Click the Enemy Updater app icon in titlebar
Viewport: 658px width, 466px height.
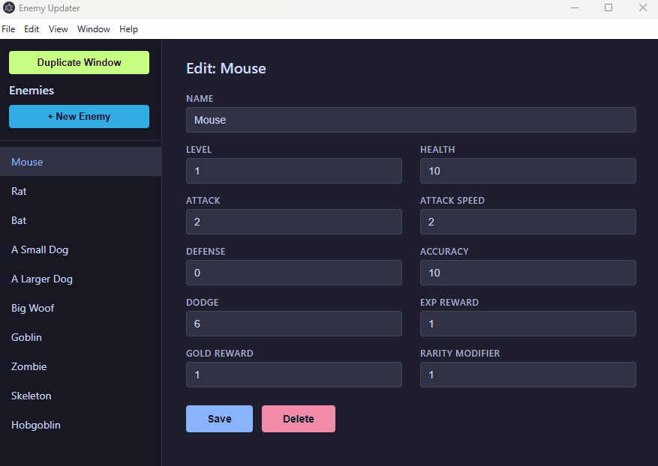[x=10, y=8]
